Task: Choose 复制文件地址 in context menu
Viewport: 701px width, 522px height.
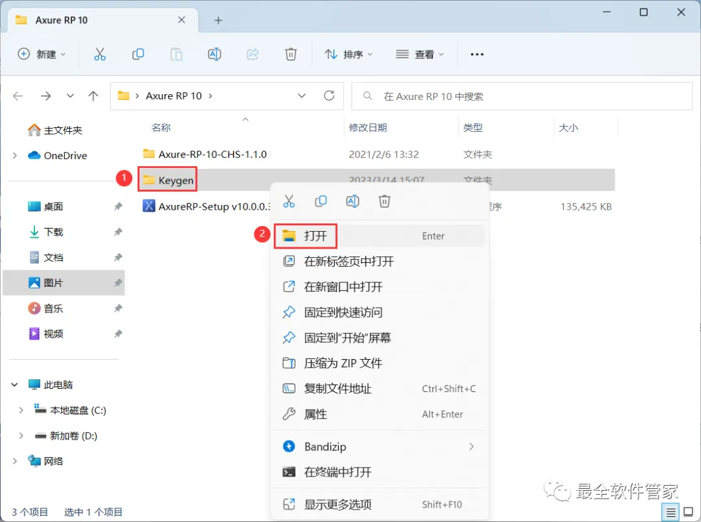Action: (x=380, y=389)
